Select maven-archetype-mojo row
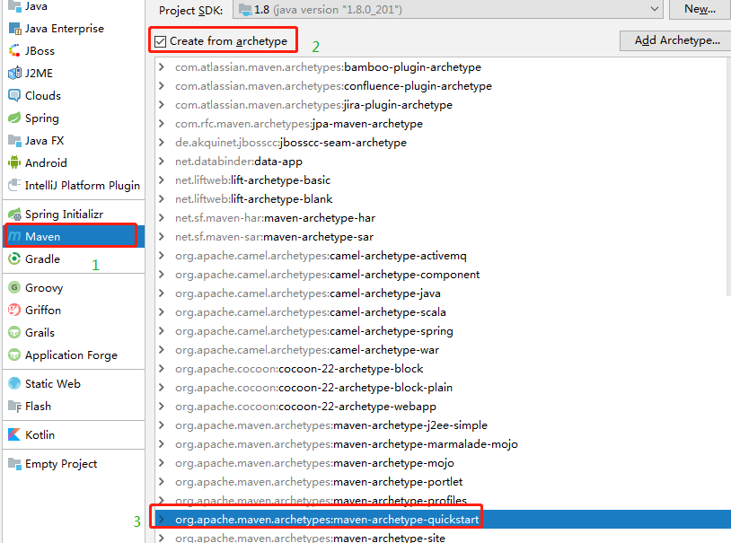This screenshot has width=731, height=543. tap(441, 463)
